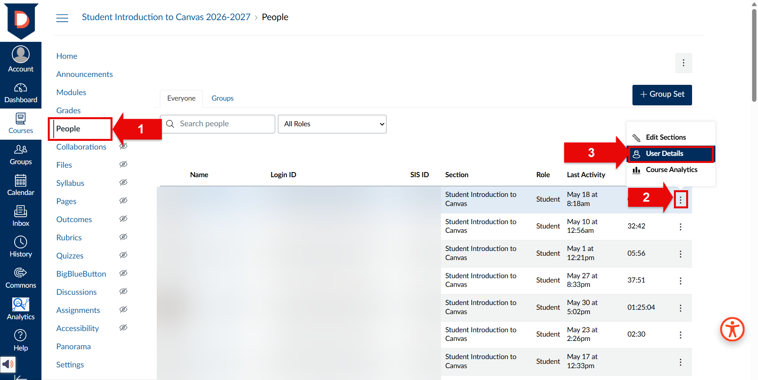Open the Calendar
The height and width of the screenshot is (380, 758).
tap(21, 186)
